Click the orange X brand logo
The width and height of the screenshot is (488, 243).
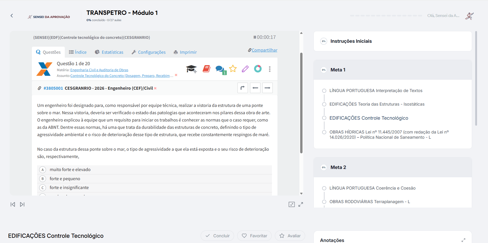44,69
